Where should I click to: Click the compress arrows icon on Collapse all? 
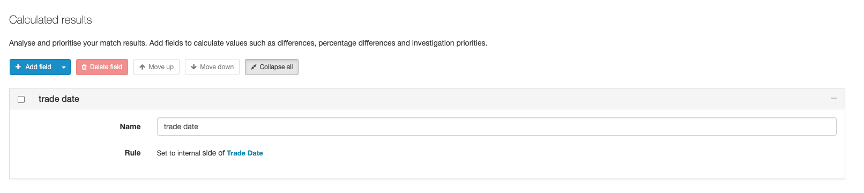point(254,67)
